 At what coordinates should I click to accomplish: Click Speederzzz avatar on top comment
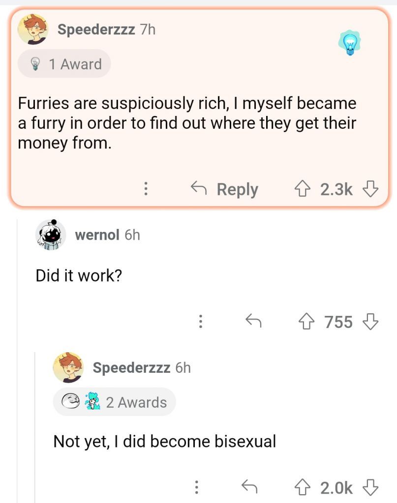point(33,29)
